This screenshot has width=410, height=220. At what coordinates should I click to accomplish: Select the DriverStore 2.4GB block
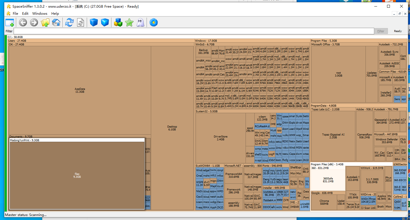tap(221, 138)
